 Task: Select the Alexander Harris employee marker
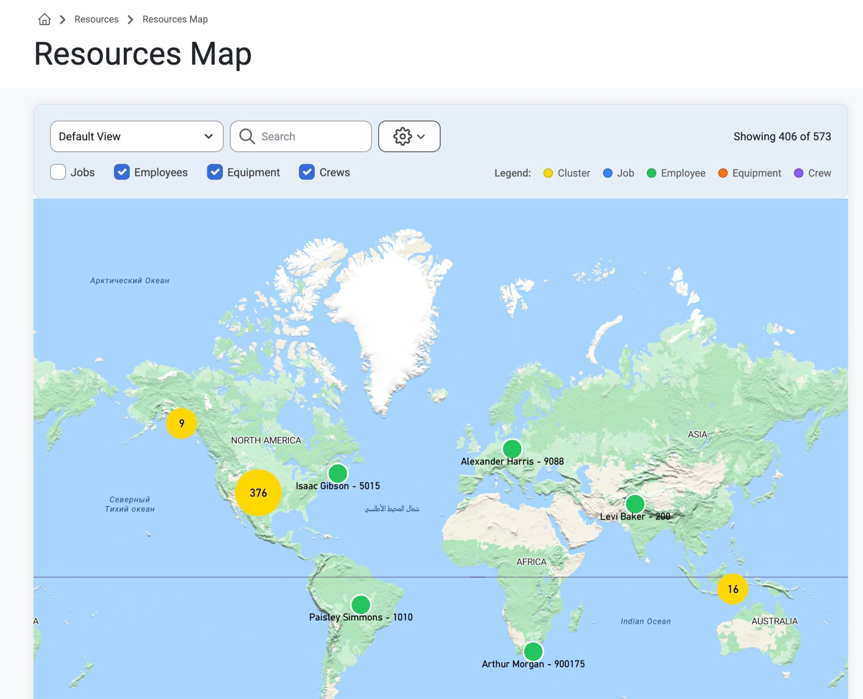pyautogui.click(x=512, y=449)
